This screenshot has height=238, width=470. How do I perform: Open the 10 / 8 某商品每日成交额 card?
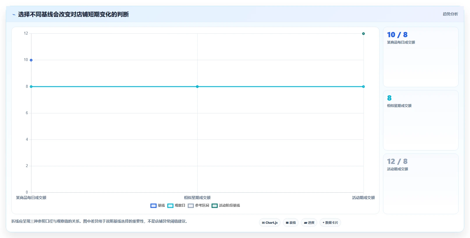421,57
